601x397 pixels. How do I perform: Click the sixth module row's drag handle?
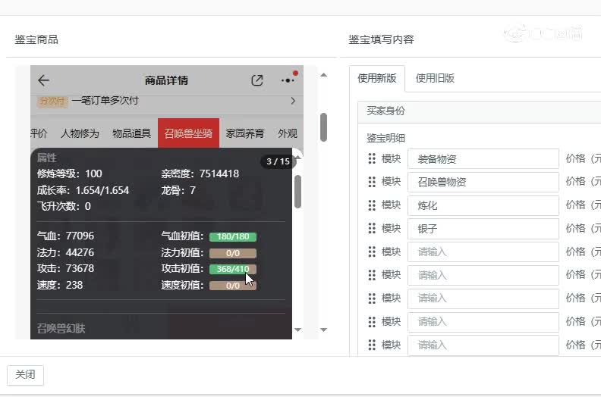click(372, 275)
